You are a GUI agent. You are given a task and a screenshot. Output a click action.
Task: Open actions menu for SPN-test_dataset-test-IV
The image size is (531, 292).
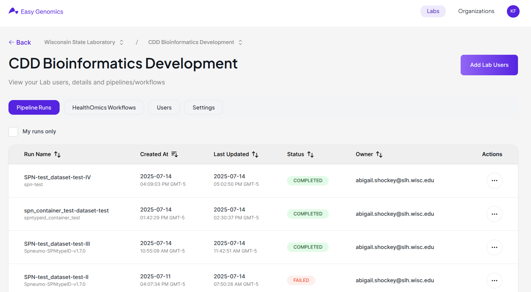[x=494, y=181]
